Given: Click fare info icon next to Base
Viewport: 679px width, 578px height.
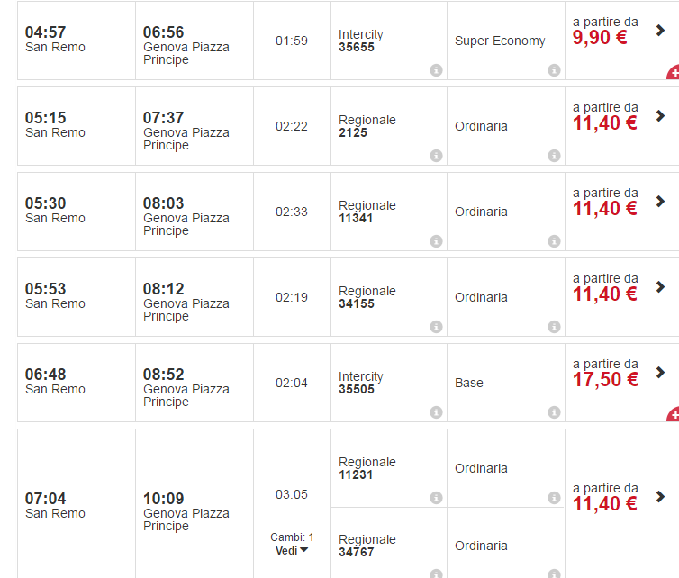Looking at the screenshot, I should click(x=554, y=412).
